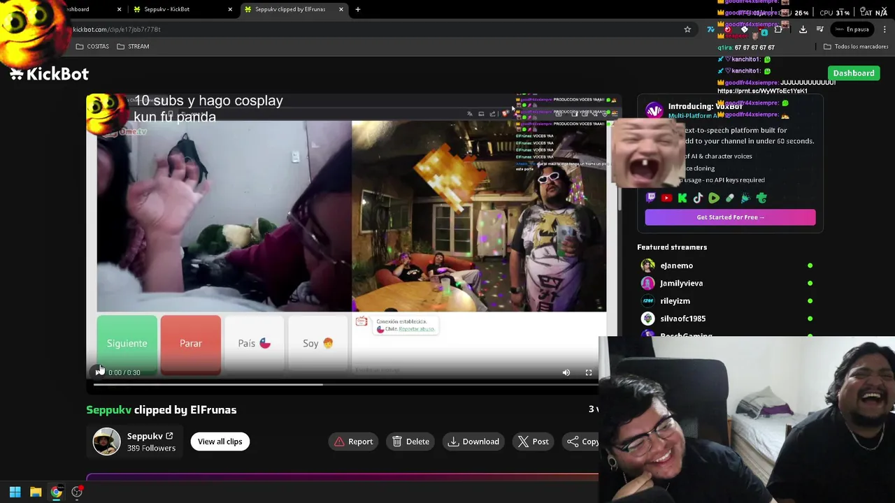
Task: Click the link icon beside Seppukv name
Action: [169, 436]
